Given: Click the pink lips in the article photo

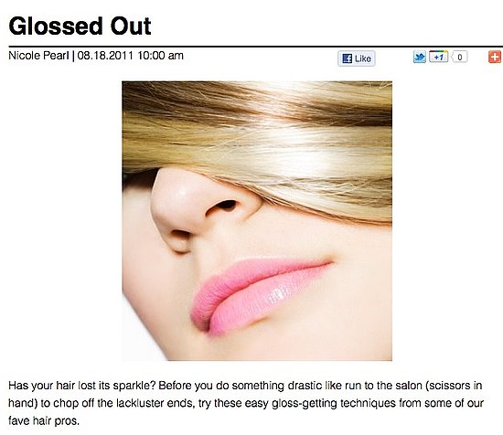Looking at the screenshot, I should [x=261, y=295].
